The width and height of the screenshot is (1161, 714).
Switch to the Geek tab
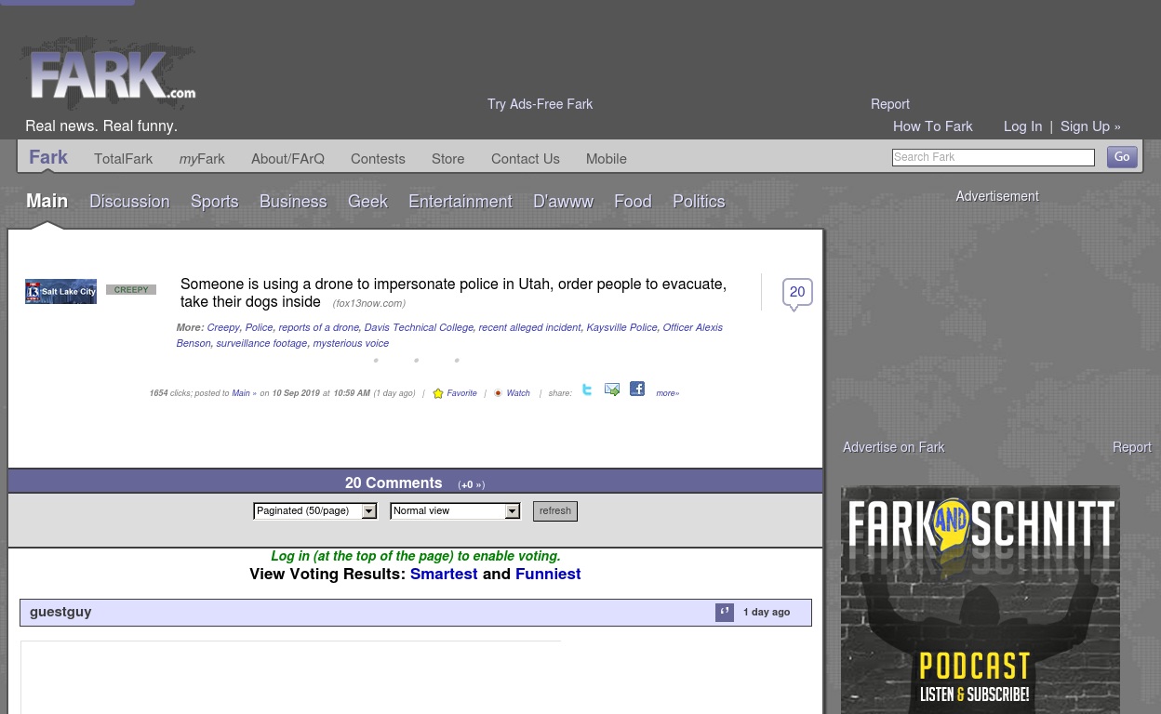368,202
